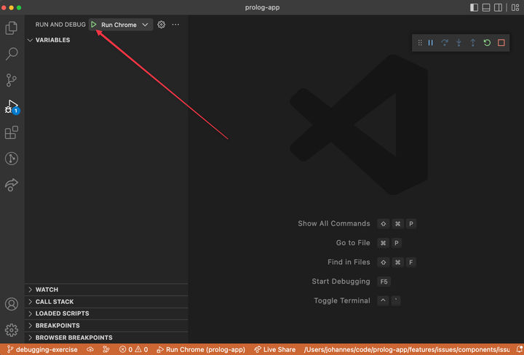Open the Git Graph icon in activity bar
Image resolution: width=524 pixels, height=355 pixels.
12,159
